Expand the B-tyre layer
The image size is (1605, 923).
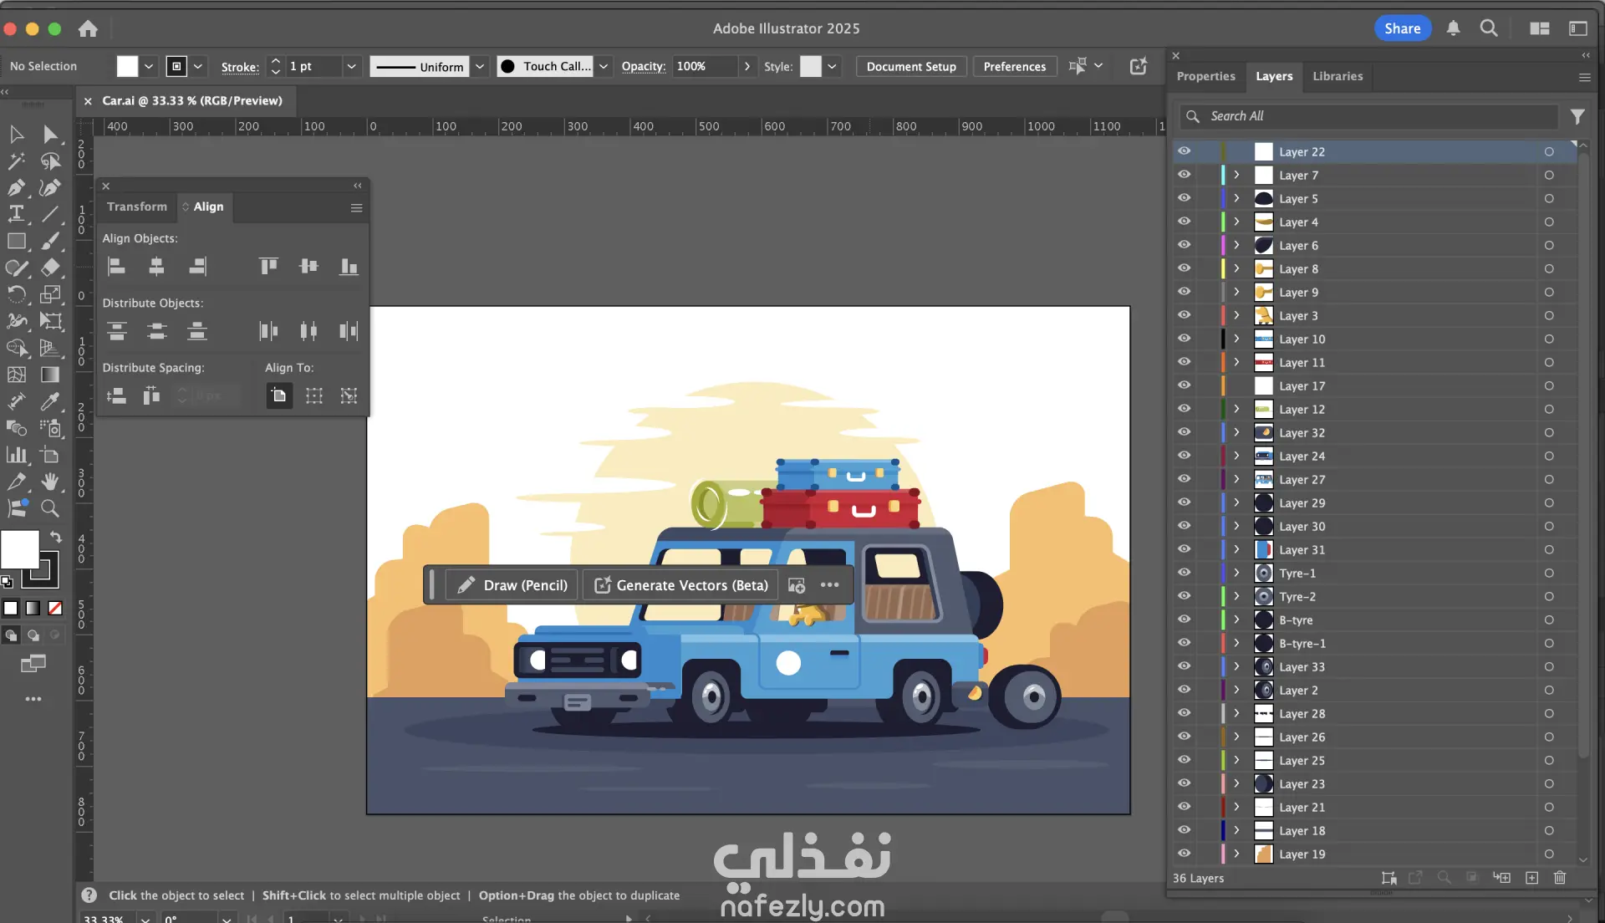[x=1236, y=620]
